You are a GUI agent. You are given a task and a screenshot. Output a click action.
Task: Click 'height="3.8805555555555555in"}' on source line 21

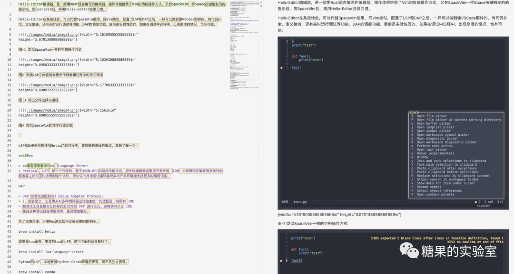pyautogui.click(x=49, y=115)
